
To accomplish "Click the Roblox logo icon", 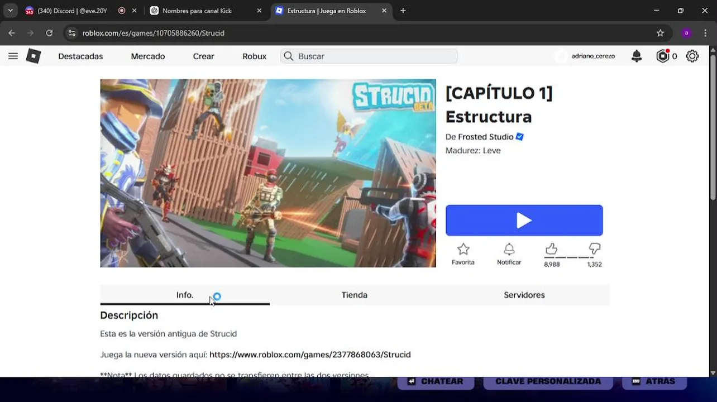I will 34,56.
